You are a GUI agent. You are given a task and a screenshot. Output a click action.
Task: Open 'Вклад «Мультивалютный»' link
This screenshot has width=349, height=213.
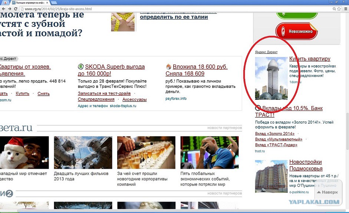pyautogui.click(x=279, y=139)
